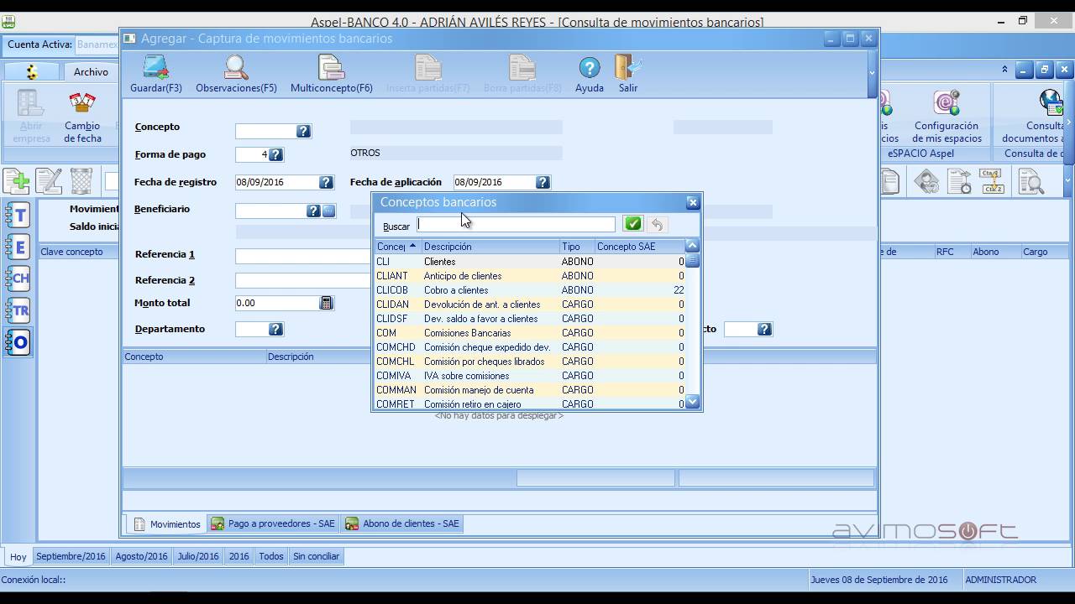This screenshot has height=604, width=1075.
Task: Select Hoy period tab
Action: (x=18, y=556)
